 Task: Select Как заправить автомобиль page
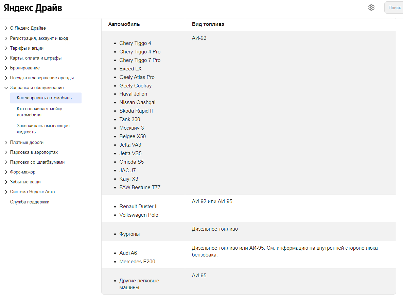(46, 98)
